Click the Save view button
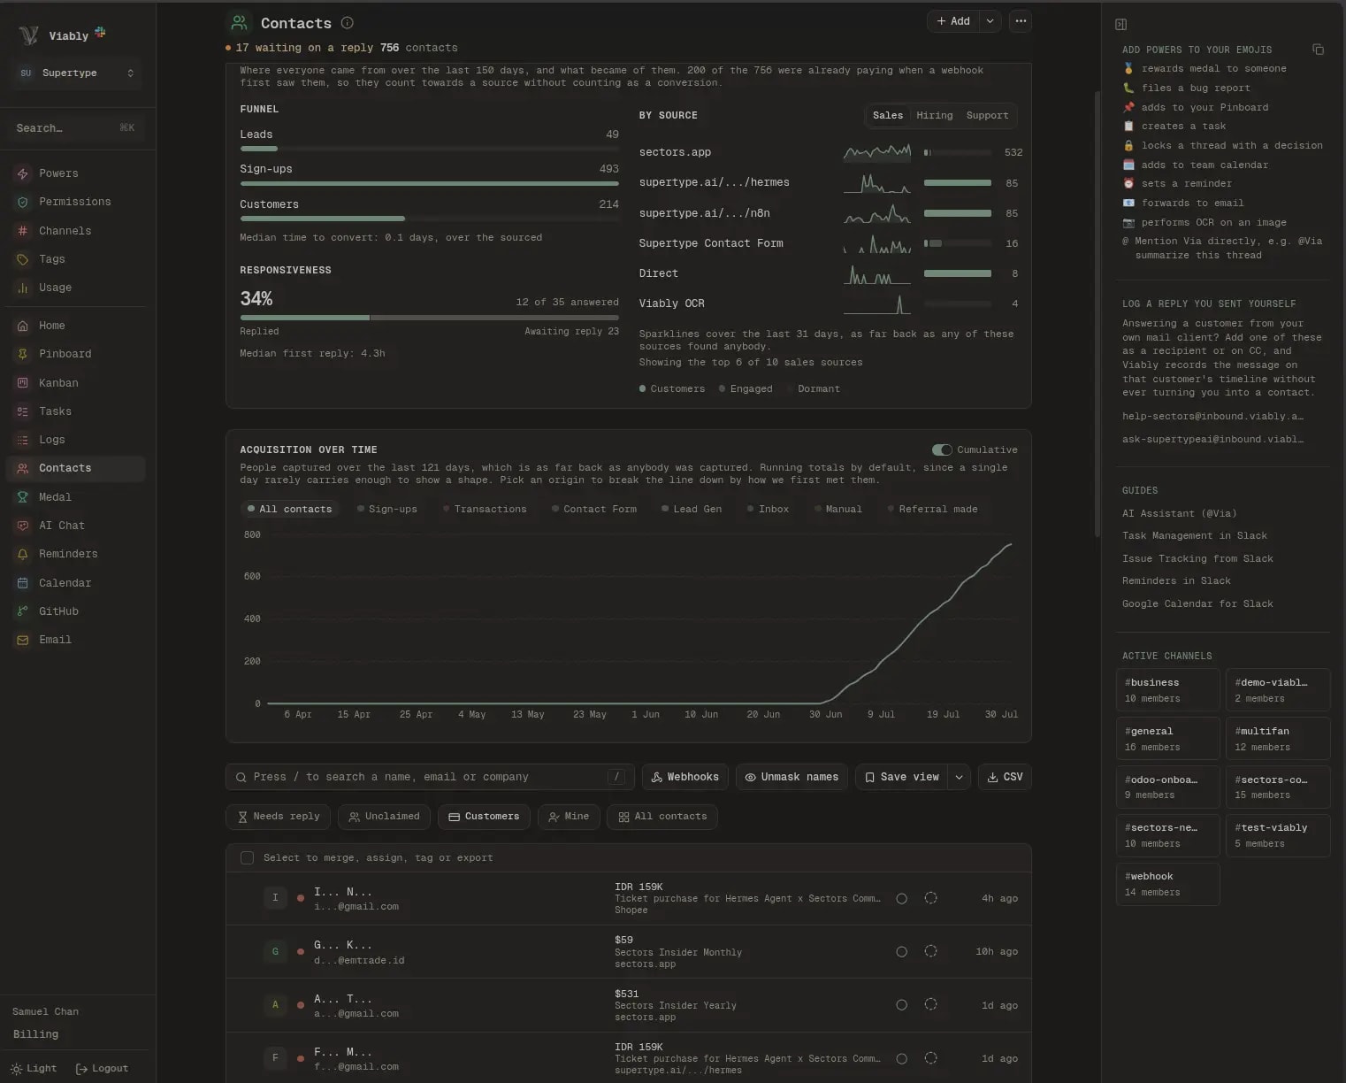Screen dimensions: 1346x1083 pyautogui.click(x=902, y=778)
